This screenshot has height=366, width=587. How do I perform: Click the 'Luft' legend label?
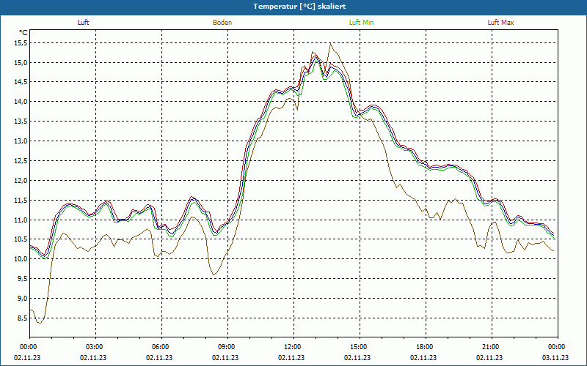click(83, 23)
